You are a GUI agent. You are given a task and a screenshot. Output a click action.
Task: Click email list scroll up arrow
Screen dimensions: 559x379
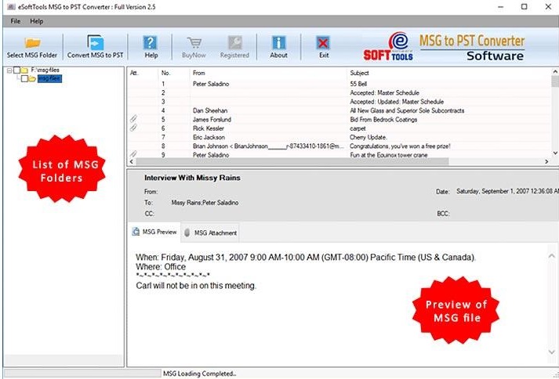[555, 72]
